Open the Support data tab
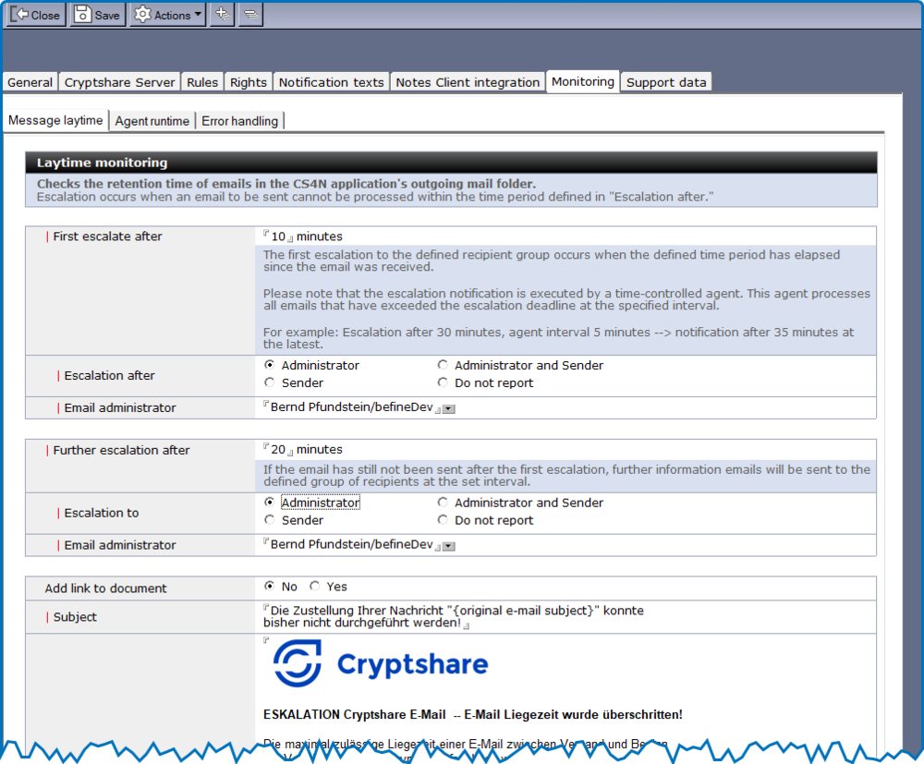Viewport: 924px width, 764px height. click(666, 82)
